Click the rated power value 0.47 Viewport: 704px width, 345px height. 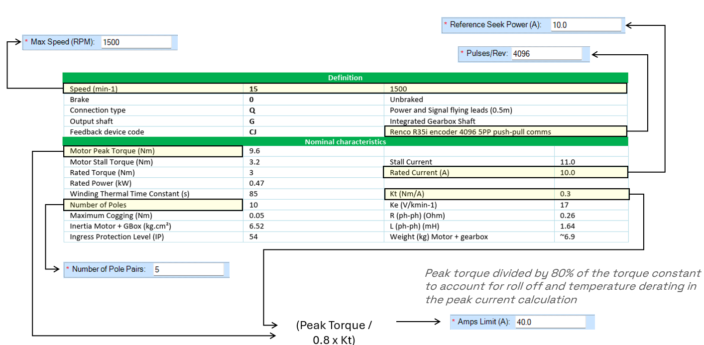coord(256,183)
